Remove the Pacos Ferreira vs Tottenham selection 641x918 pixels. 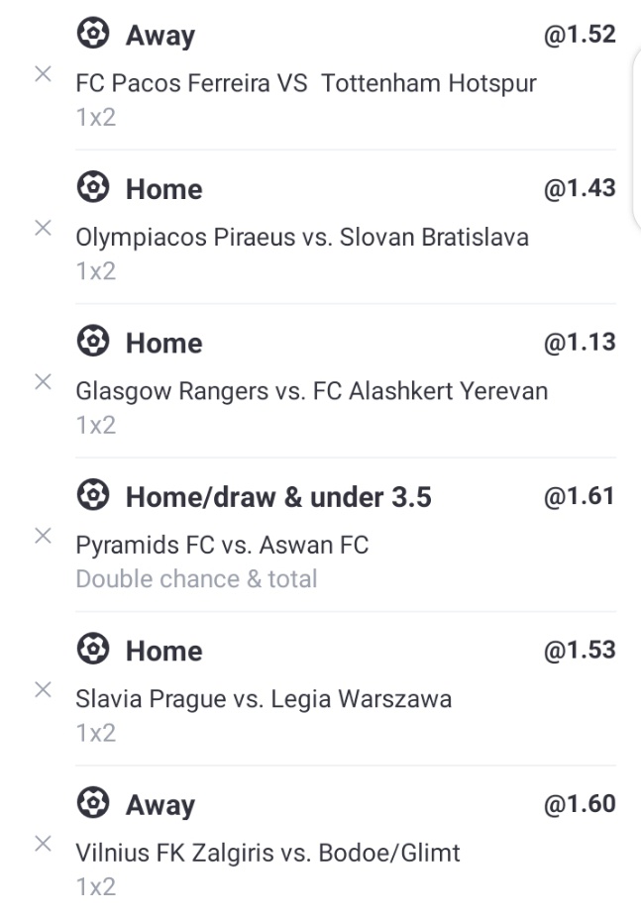pyautogui.click(x=43, y=74)
